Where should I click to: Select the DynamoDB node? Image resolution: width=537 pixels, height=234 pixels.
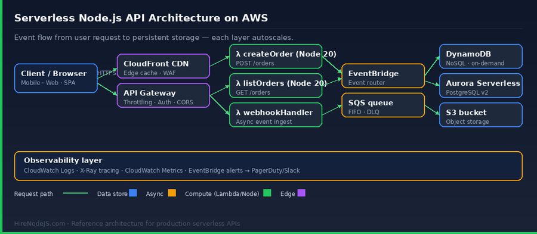[x=481, y=57]
